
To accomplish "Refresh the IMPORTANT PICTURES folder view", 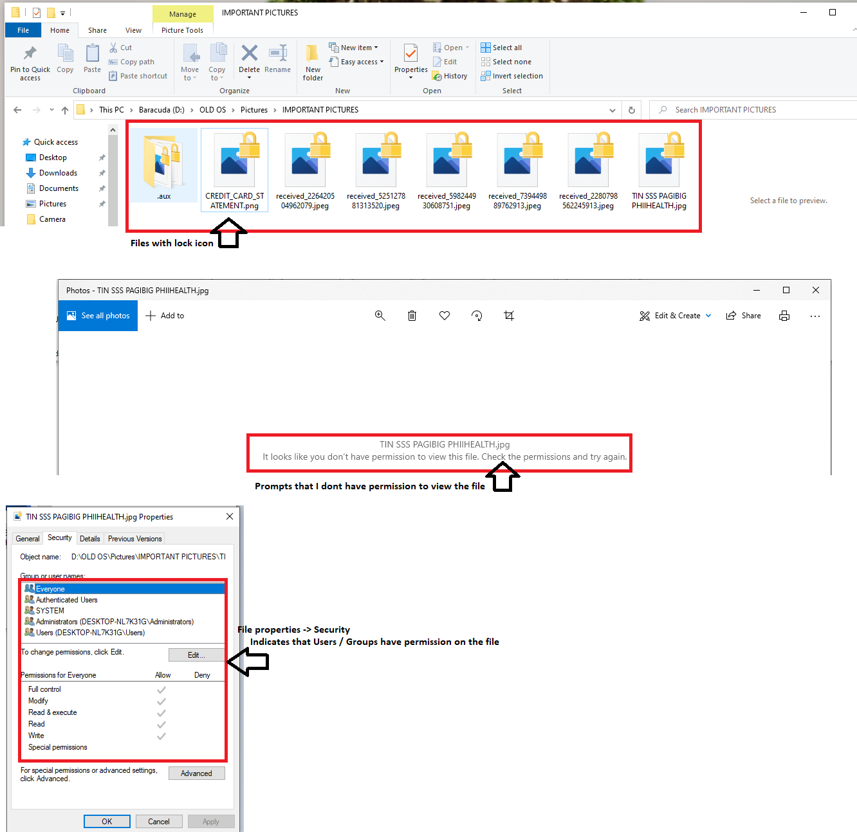I will pos(632,110).
